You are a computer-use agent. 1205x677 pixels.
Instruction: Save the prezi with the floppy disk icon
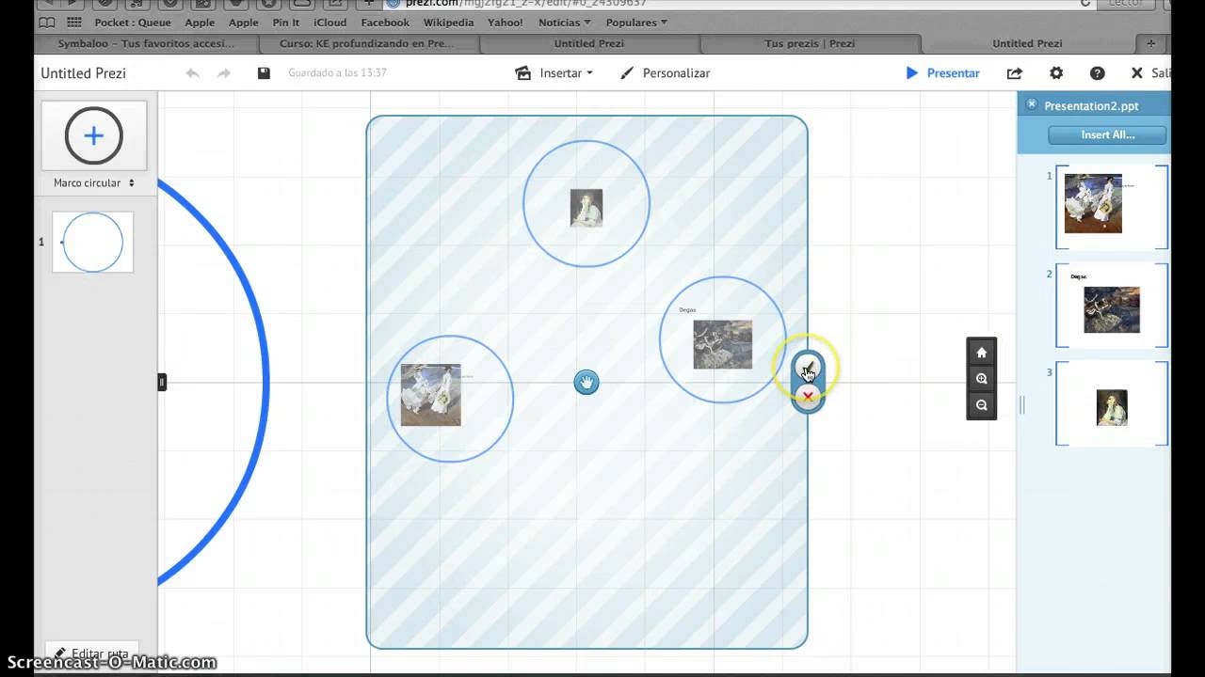[x=264, y=73]
